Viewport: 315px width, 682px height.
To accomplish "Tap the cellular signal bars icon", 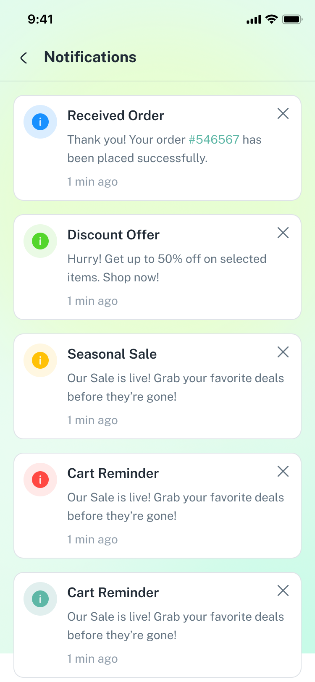I will pyautogui.click(x=254, y=19).
